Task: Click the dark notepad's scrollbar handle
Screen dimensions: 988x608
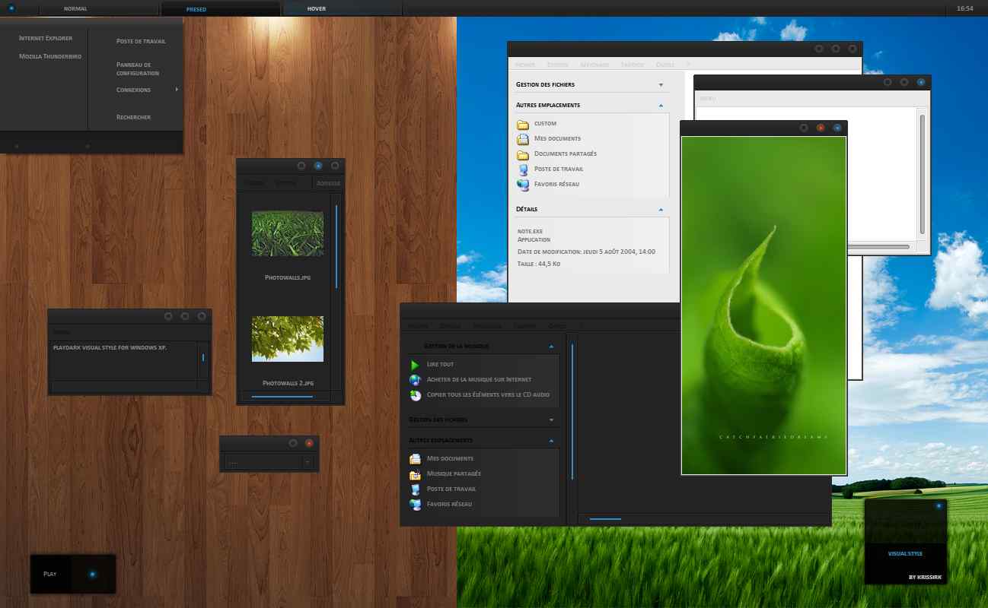Action: [x=203, y=357]
